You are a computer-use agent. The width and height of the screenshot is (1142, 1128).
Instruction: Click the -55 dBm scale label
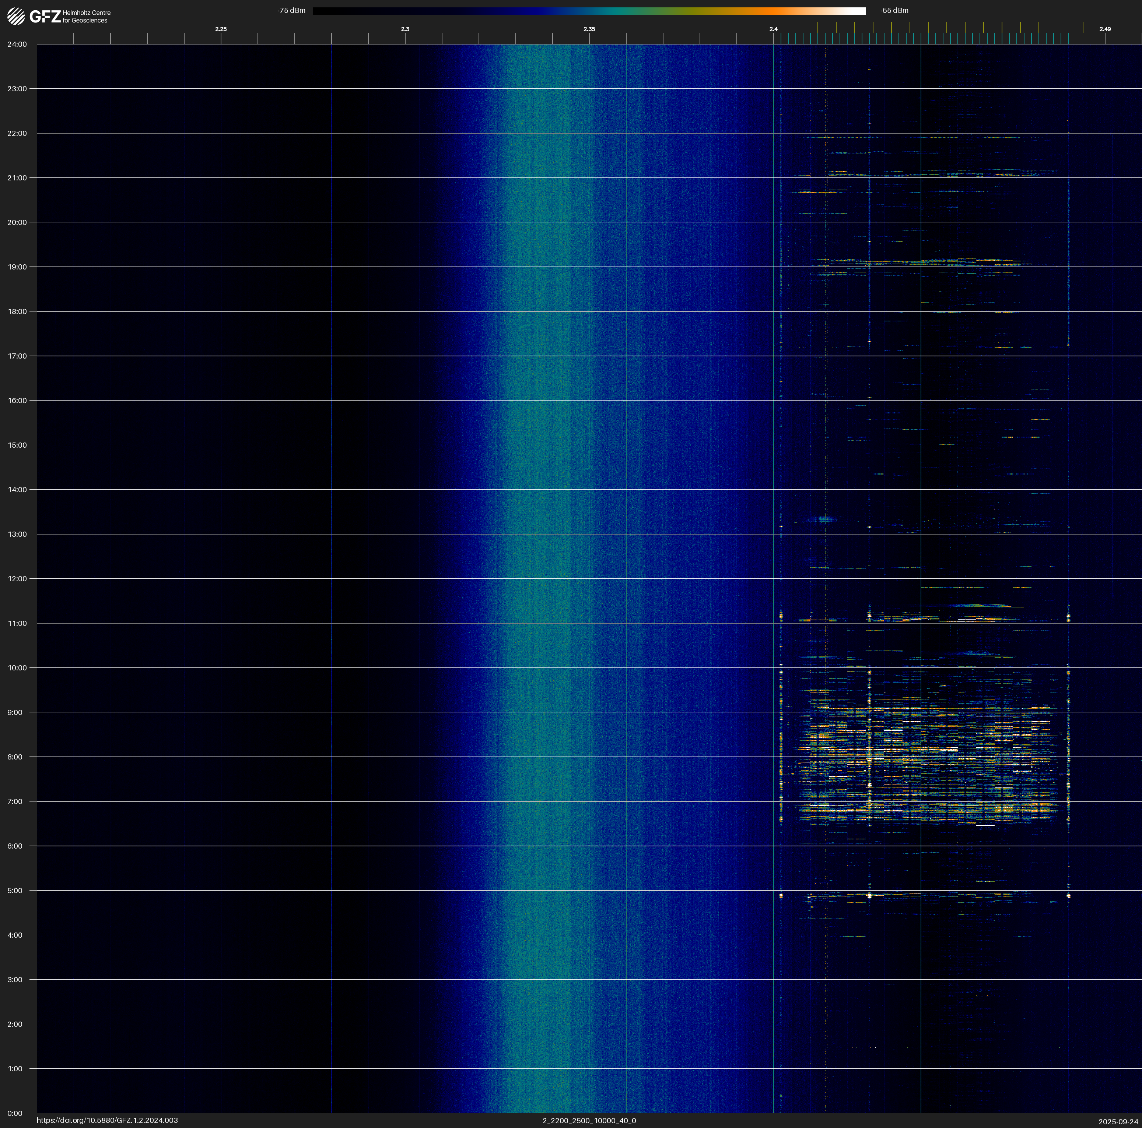tap(894, 11)
